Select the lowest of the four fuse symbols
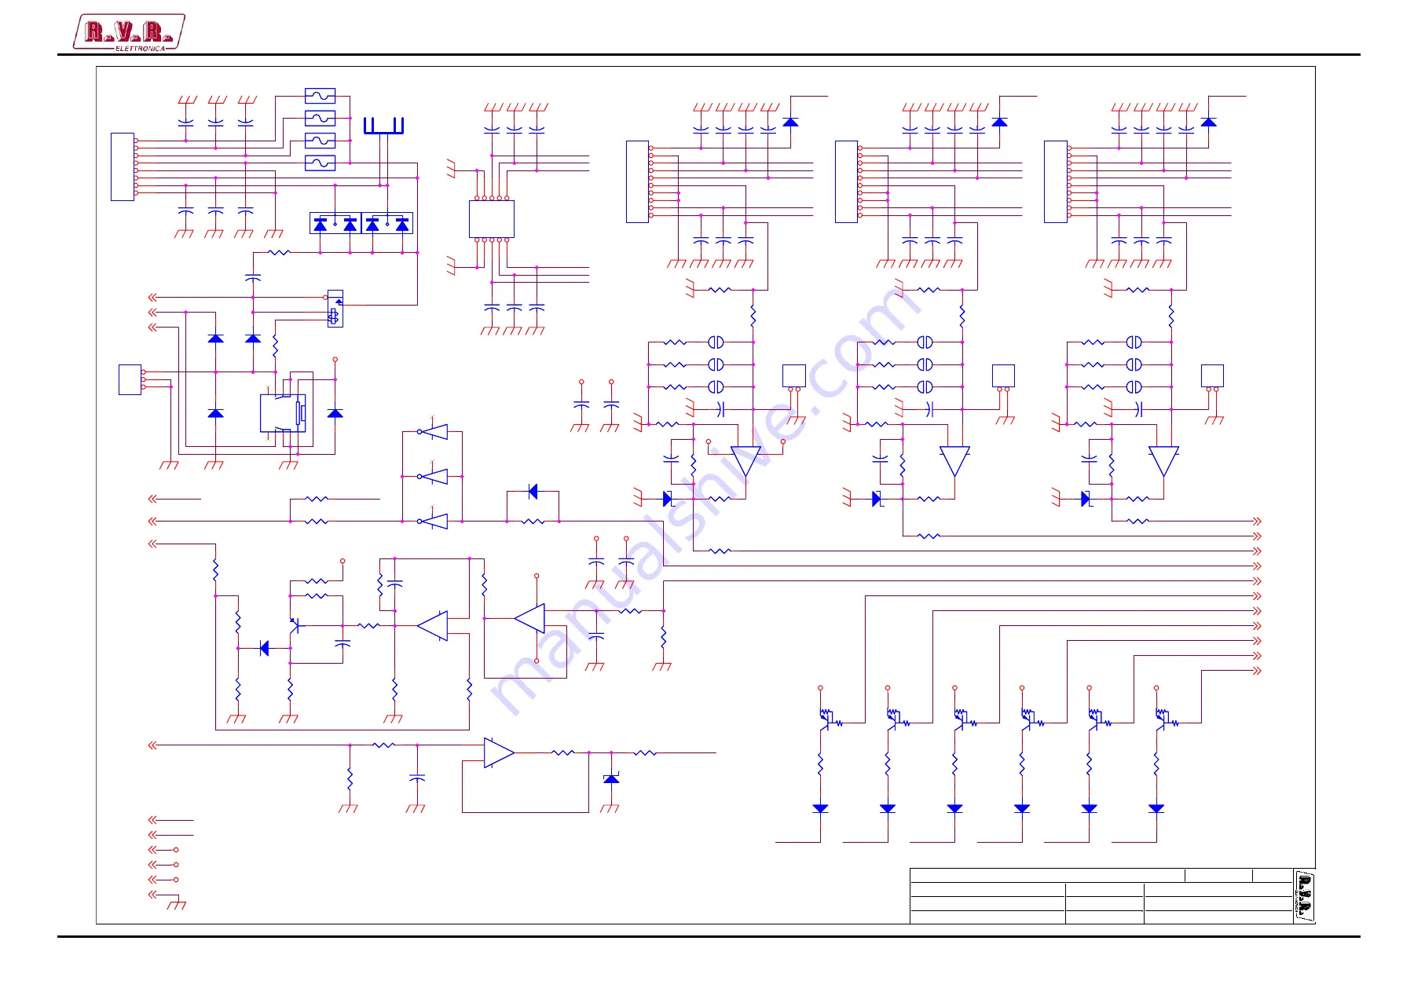1403x992 pixels. click(x=320, y=163)
